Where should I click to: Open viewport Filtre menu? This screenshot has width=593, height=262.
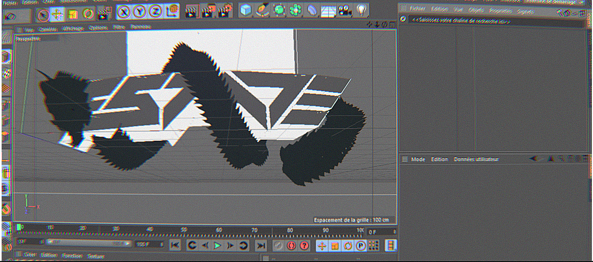118,27
